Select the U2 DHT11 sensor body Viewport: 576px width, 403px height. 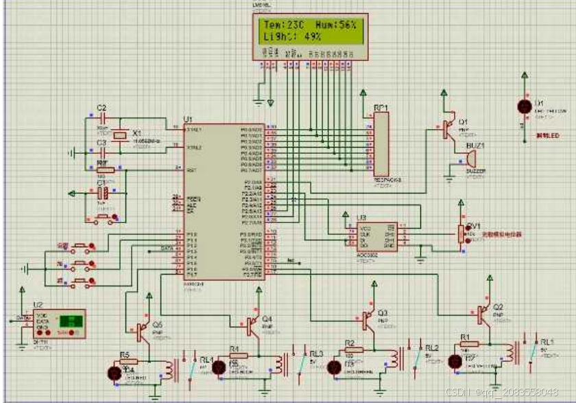(x=60, y=324)
